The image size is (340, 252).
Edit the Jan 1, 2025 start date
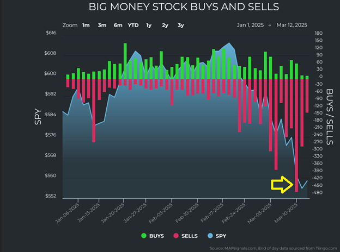pyautogui.click(x=250, y=25)
